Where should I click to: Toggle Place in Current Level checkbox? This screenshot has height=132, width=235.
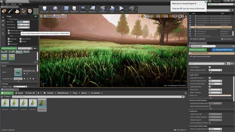click(x=9, y=33)
